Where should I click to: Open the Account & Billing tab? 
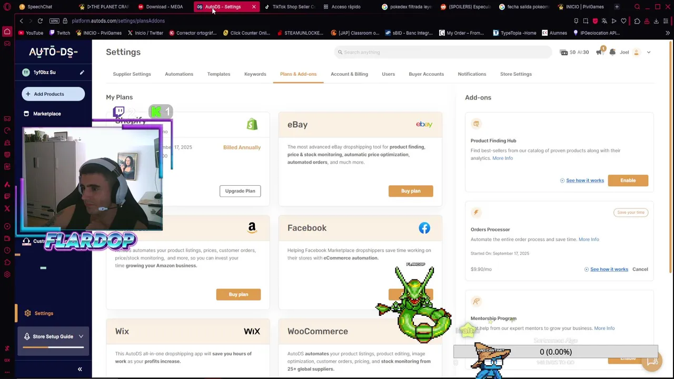(x=349, y=74)
